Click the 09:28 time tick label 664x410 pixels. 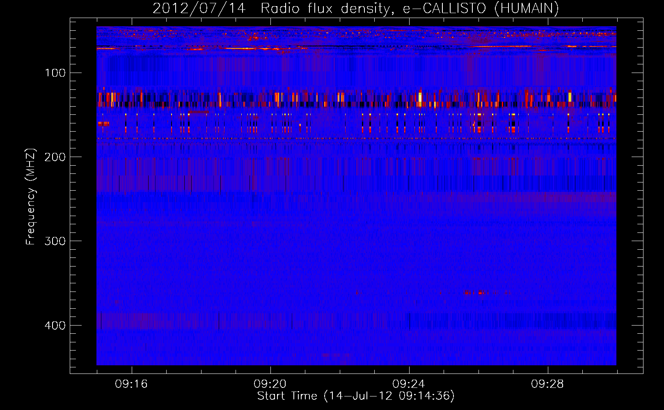point(547,384)
